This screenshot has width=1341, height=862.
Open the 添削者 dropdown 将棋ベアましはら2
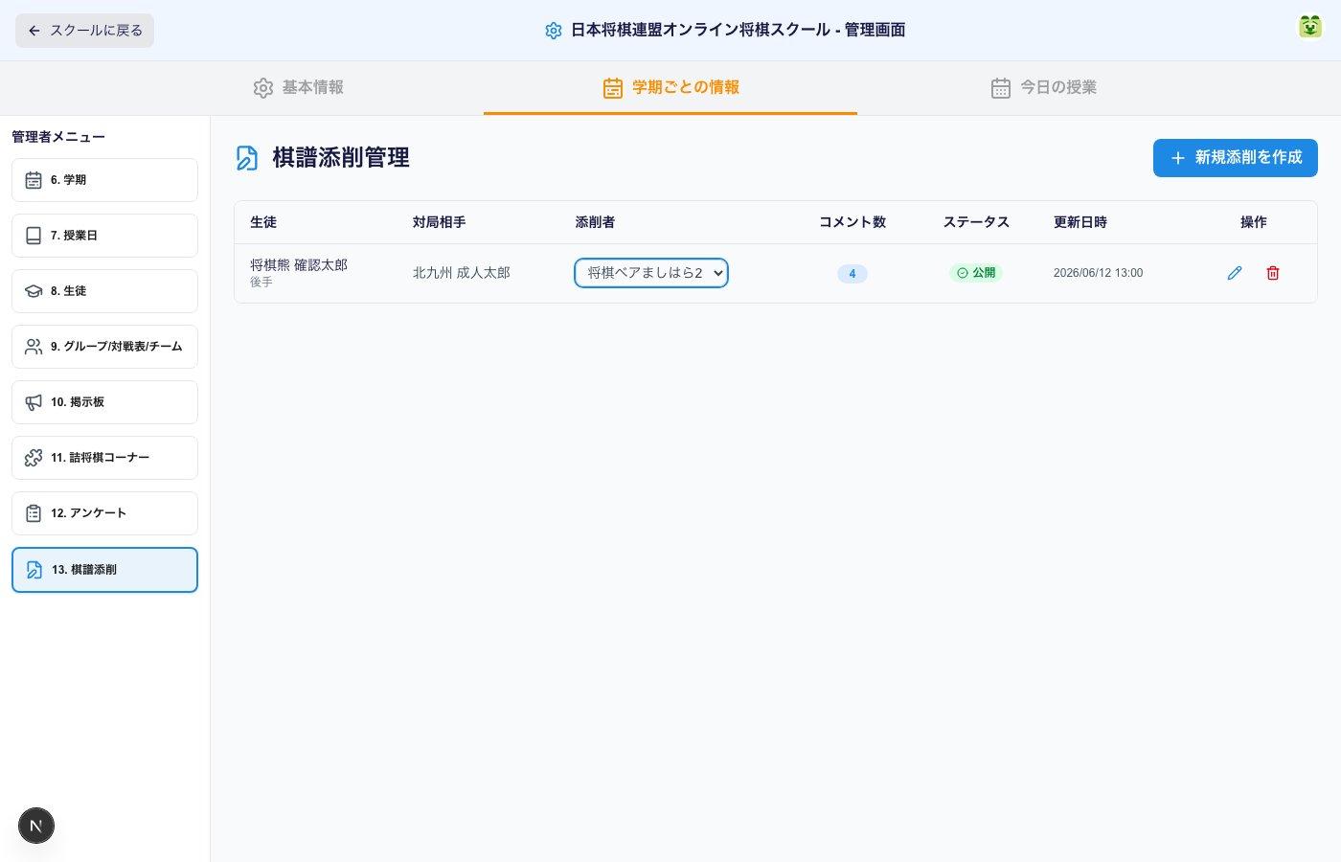pyautogui.click(x=651, y=273)
